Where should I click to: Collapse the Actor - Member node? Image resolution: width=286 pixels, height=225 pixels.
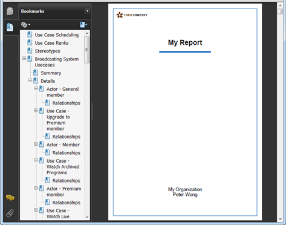(x=36, y=144)
